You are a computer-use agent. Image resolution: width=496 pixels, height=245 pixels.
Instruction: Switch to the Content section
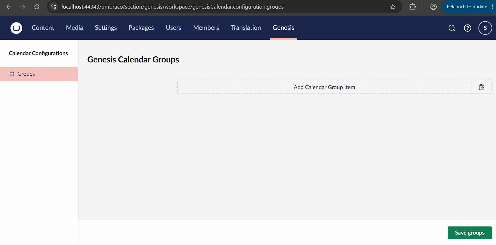tap(43, 28)
